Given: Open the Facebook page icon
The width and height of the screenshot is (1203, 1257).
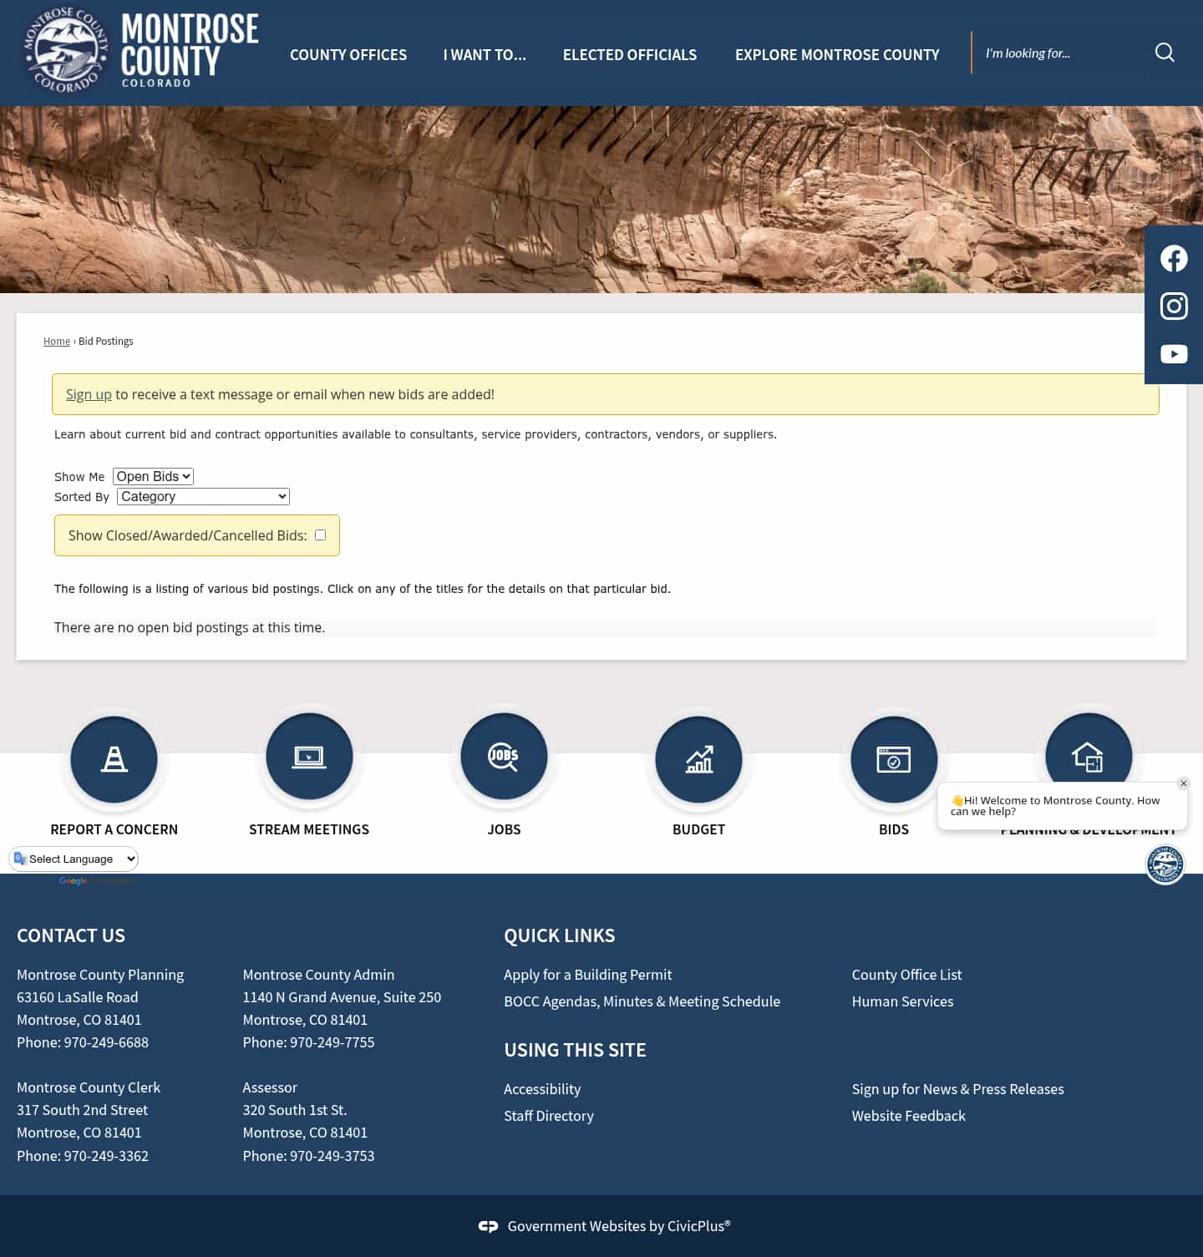Looking at the screenshot, I should (1173, 258).
